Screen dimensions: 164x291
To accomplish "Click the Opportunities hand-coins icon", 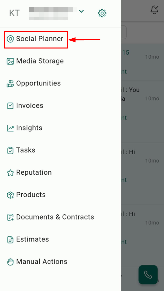I will point(10,84).
